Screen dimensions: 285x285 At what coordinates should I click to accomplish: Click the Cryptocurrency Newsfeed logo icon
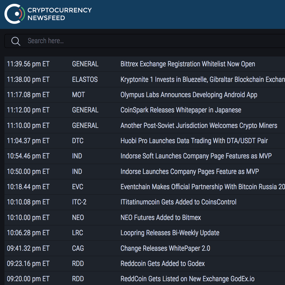point(15,14)
